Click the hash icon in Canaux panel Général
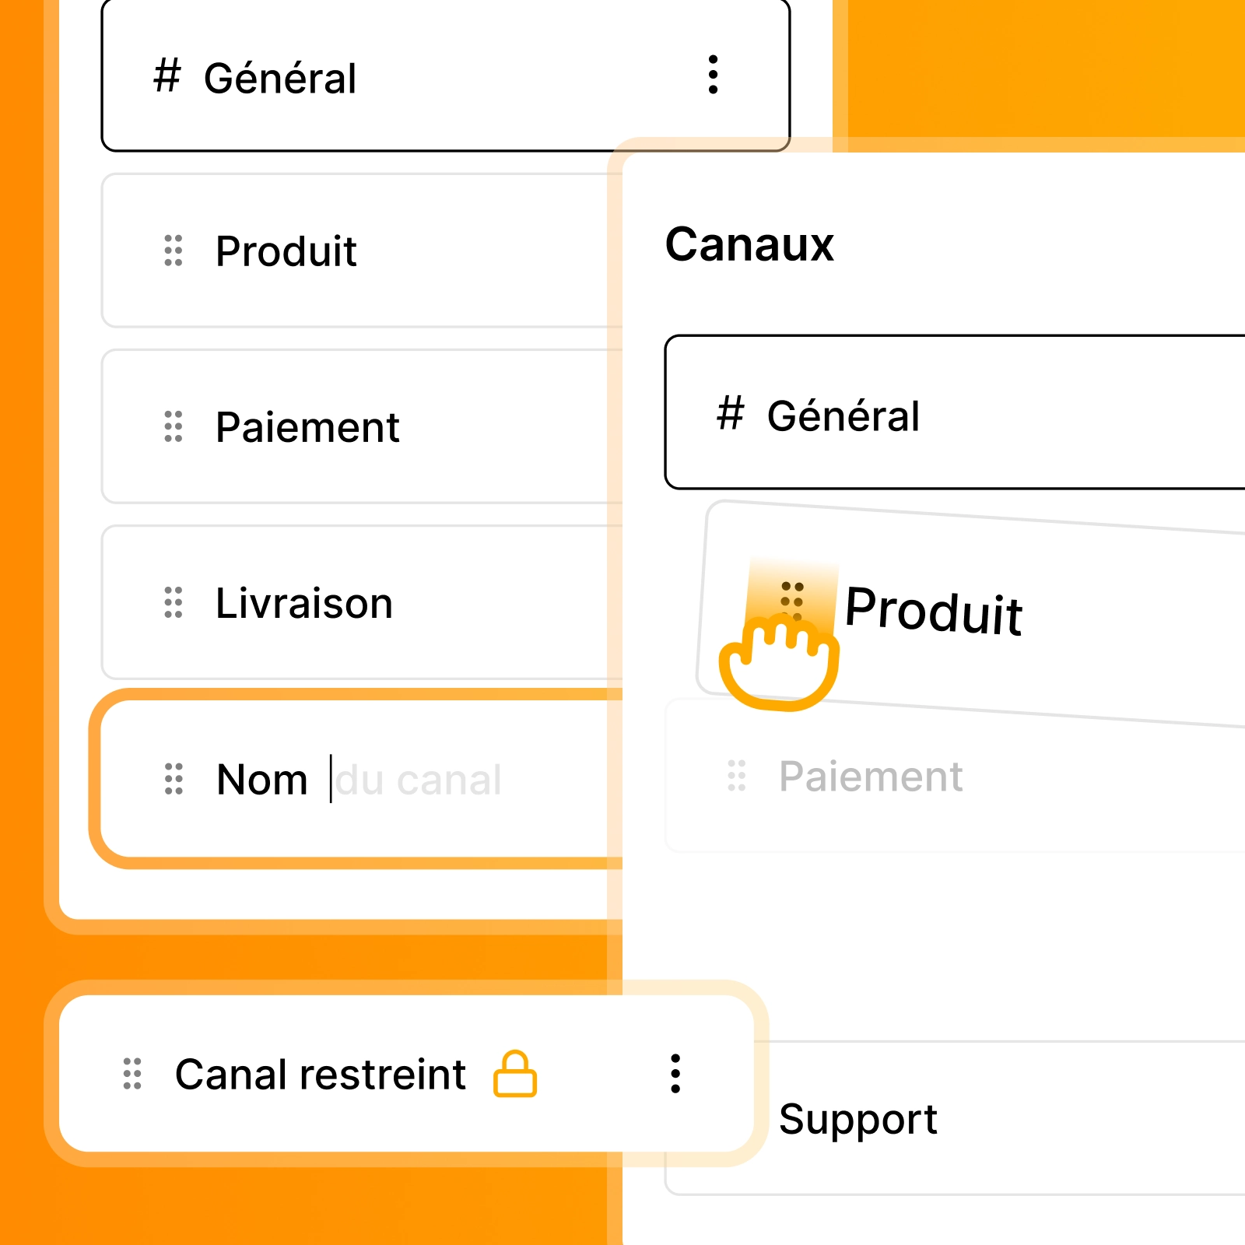This screenshot has width=1245, height=1245. 731,413
